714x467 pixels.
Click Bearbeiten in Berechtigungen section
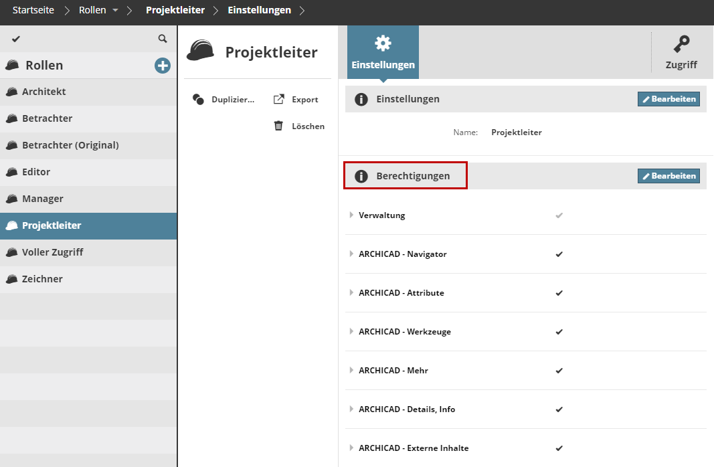click(668, 176)
